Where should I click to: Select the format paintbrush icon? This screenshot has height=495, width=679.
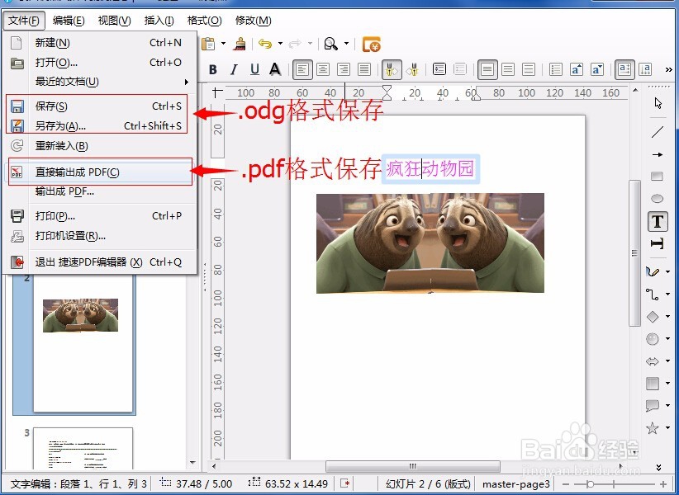click(240, 44)
